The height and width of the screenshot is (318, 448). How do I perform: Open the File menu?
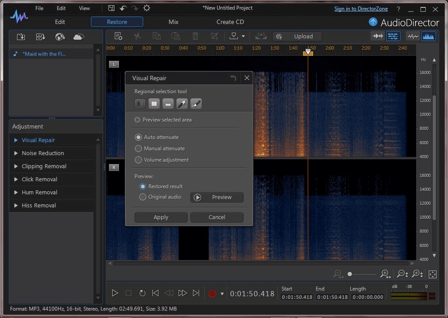[x=39, y=8]
